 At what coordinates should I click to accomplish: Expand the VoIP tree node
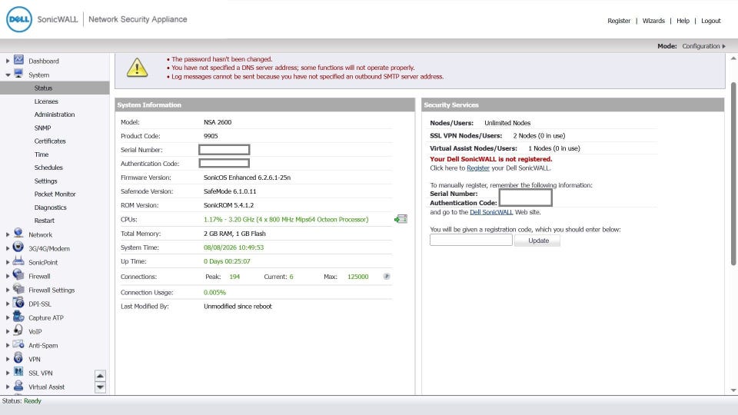8,332
